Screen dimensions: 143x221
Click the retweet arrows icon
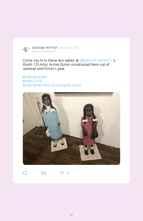pos(43,173)
